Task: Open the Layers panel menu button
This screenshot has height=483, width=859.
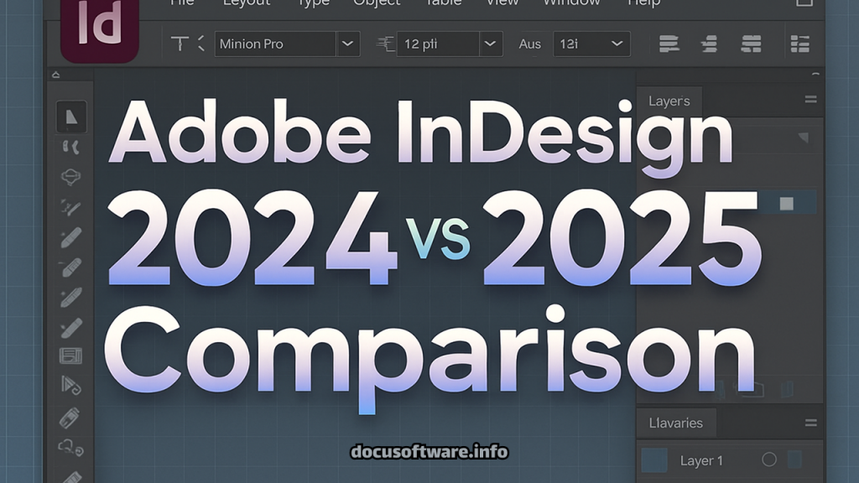Action: tap(810, 101)
